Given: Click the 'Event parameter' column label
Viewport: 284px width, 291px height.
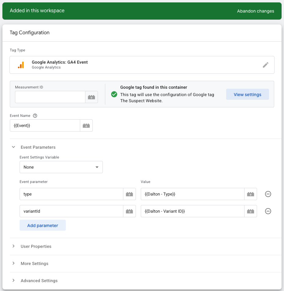Looking at the screenshot, I should point(34,182).
